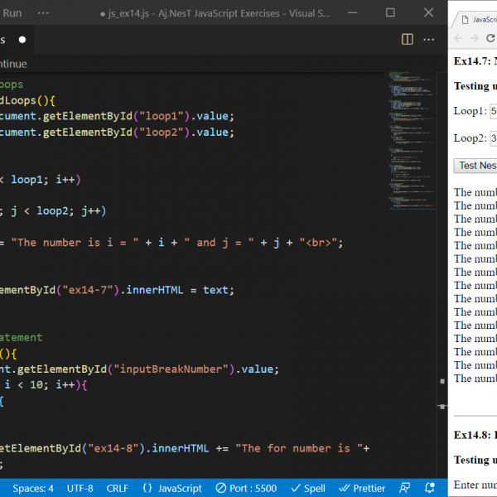This screenshot has width=497, height=497.
Task: Click the Split Editor Right icon
Action: pyautogui.click(x=407, y=39)
